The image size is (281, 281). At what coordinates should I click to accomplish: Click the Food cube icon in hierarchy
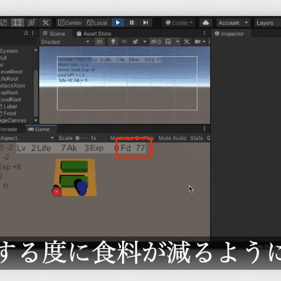(1, 114)
